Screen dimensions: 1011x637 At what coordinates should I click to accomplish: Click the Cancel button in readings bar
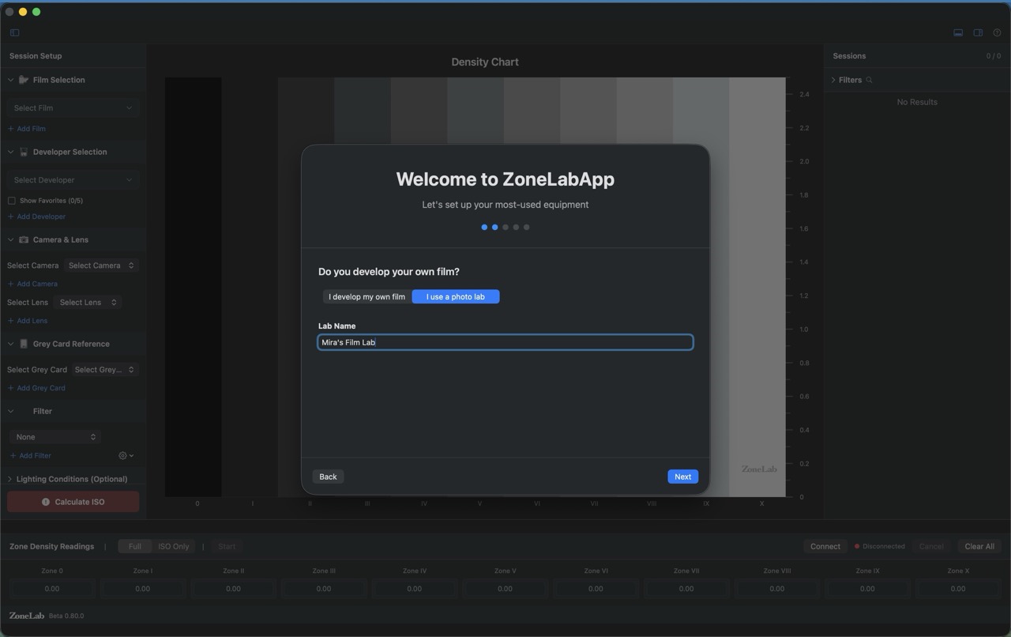point(931,546)
